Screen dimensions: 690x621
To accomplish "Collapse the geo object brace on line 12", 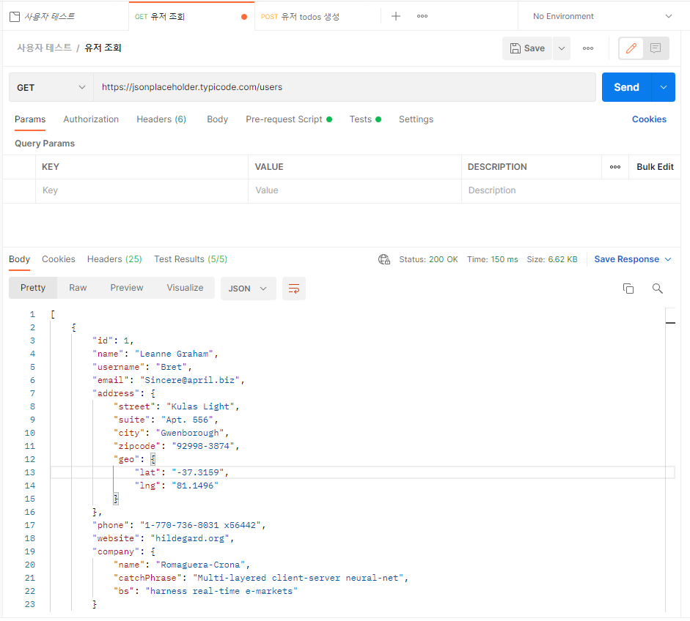I will pyautogui.click(x=153, y=460).
